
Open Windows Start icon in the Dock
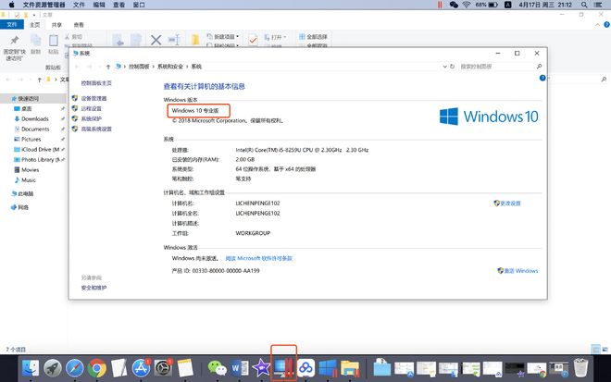point(328,367)
